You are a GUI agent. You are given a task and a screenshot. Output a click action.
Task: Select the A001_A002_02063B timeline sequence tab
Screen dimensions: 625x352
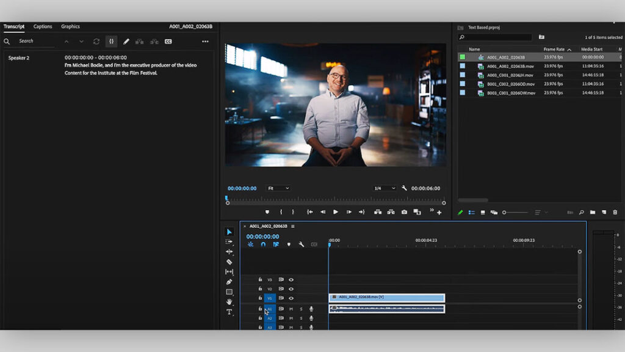point(269,226)
